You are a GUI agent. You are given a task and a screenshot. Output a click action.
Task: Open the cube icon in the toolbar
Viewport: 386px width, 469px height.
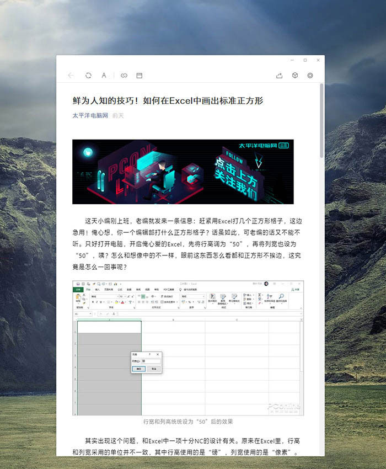click(x=295, y=76)
